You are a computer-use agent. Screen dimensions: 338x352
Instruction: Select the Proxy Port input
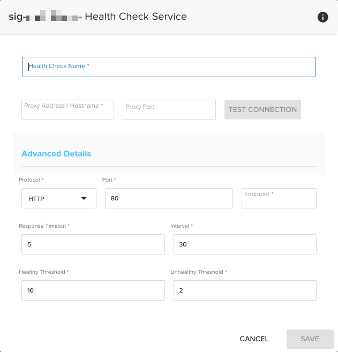click(x=169, y=110)
